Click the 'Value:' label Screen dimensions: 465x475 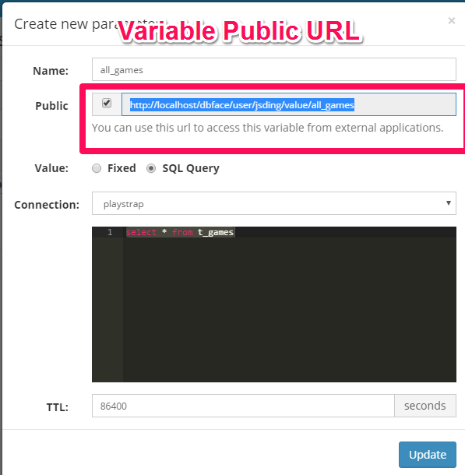(51, 168)
